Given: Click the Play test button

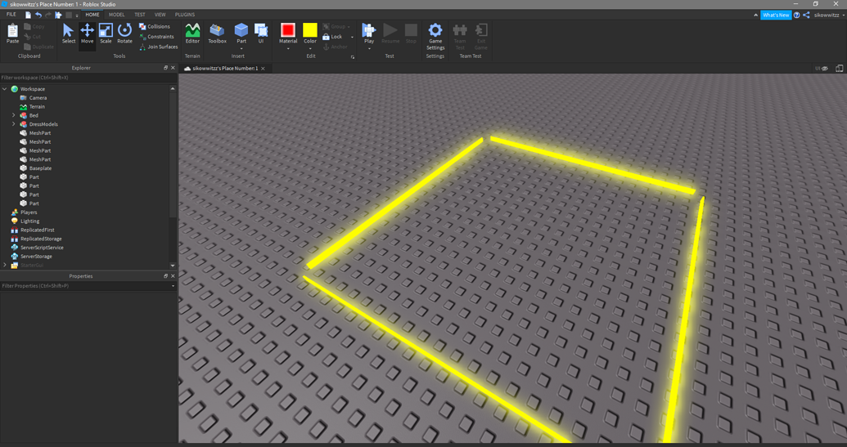Looking at the screenshot, I should pyautogui.click(x=369, y=33).
